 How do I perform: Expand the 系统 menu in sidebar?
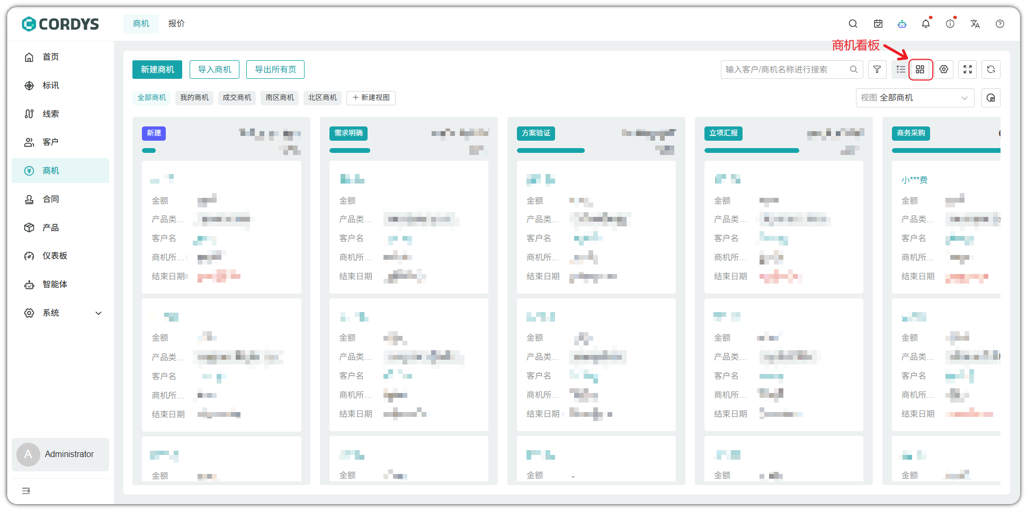pyautogui.click(x=98, y=313)
